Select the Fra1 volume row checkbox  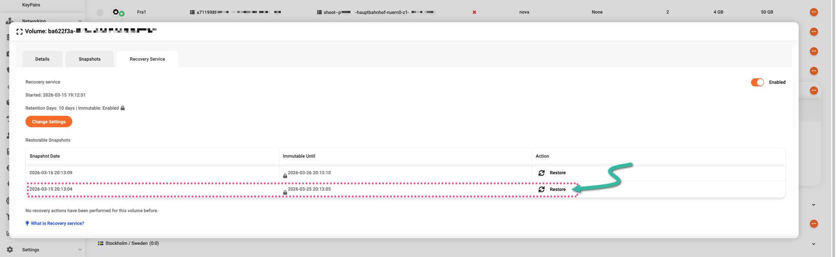100,13
